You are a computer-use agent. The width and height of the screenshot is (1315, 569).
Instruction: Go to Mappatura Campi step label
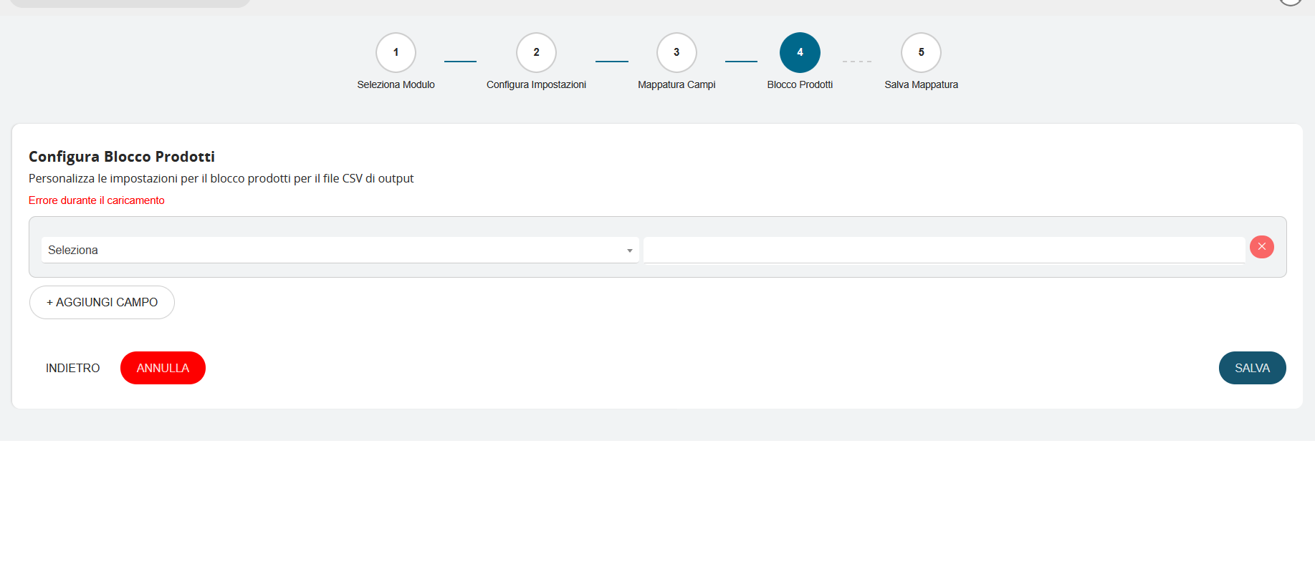click(676, 84)
